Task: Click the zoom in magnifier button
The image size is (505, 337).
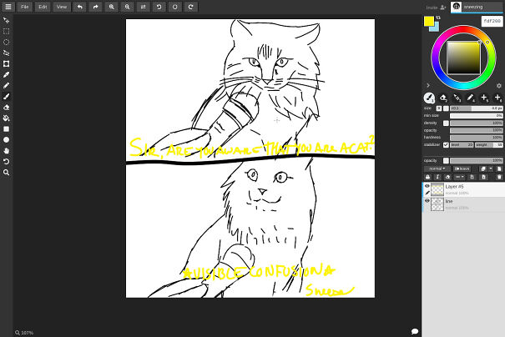Action: point(112,7)
